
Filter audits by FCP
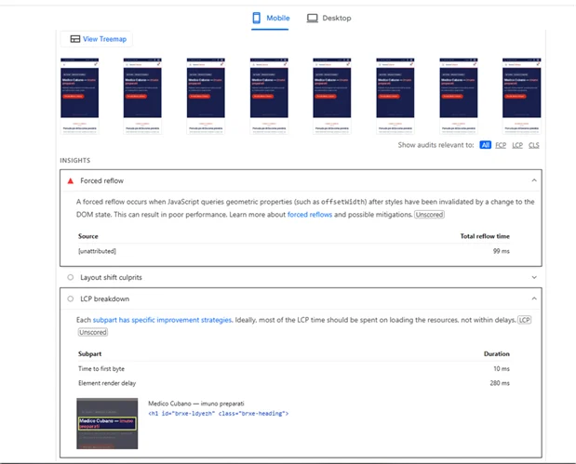click(x=501, y=145)
